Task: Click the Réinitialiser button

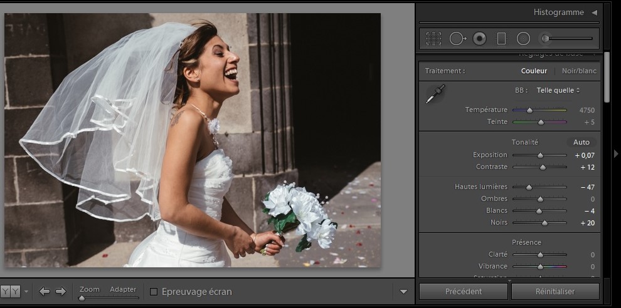Action: click(555, 291)
